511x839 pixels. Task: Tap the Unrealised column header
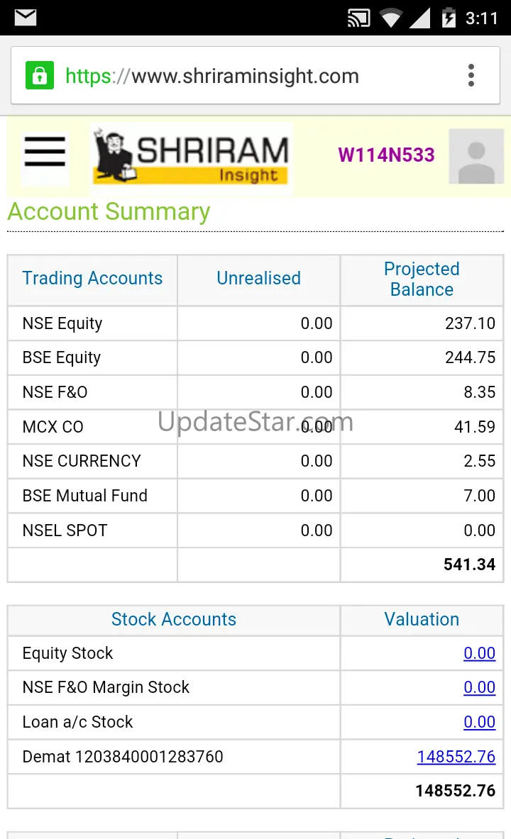coord(258,279)
